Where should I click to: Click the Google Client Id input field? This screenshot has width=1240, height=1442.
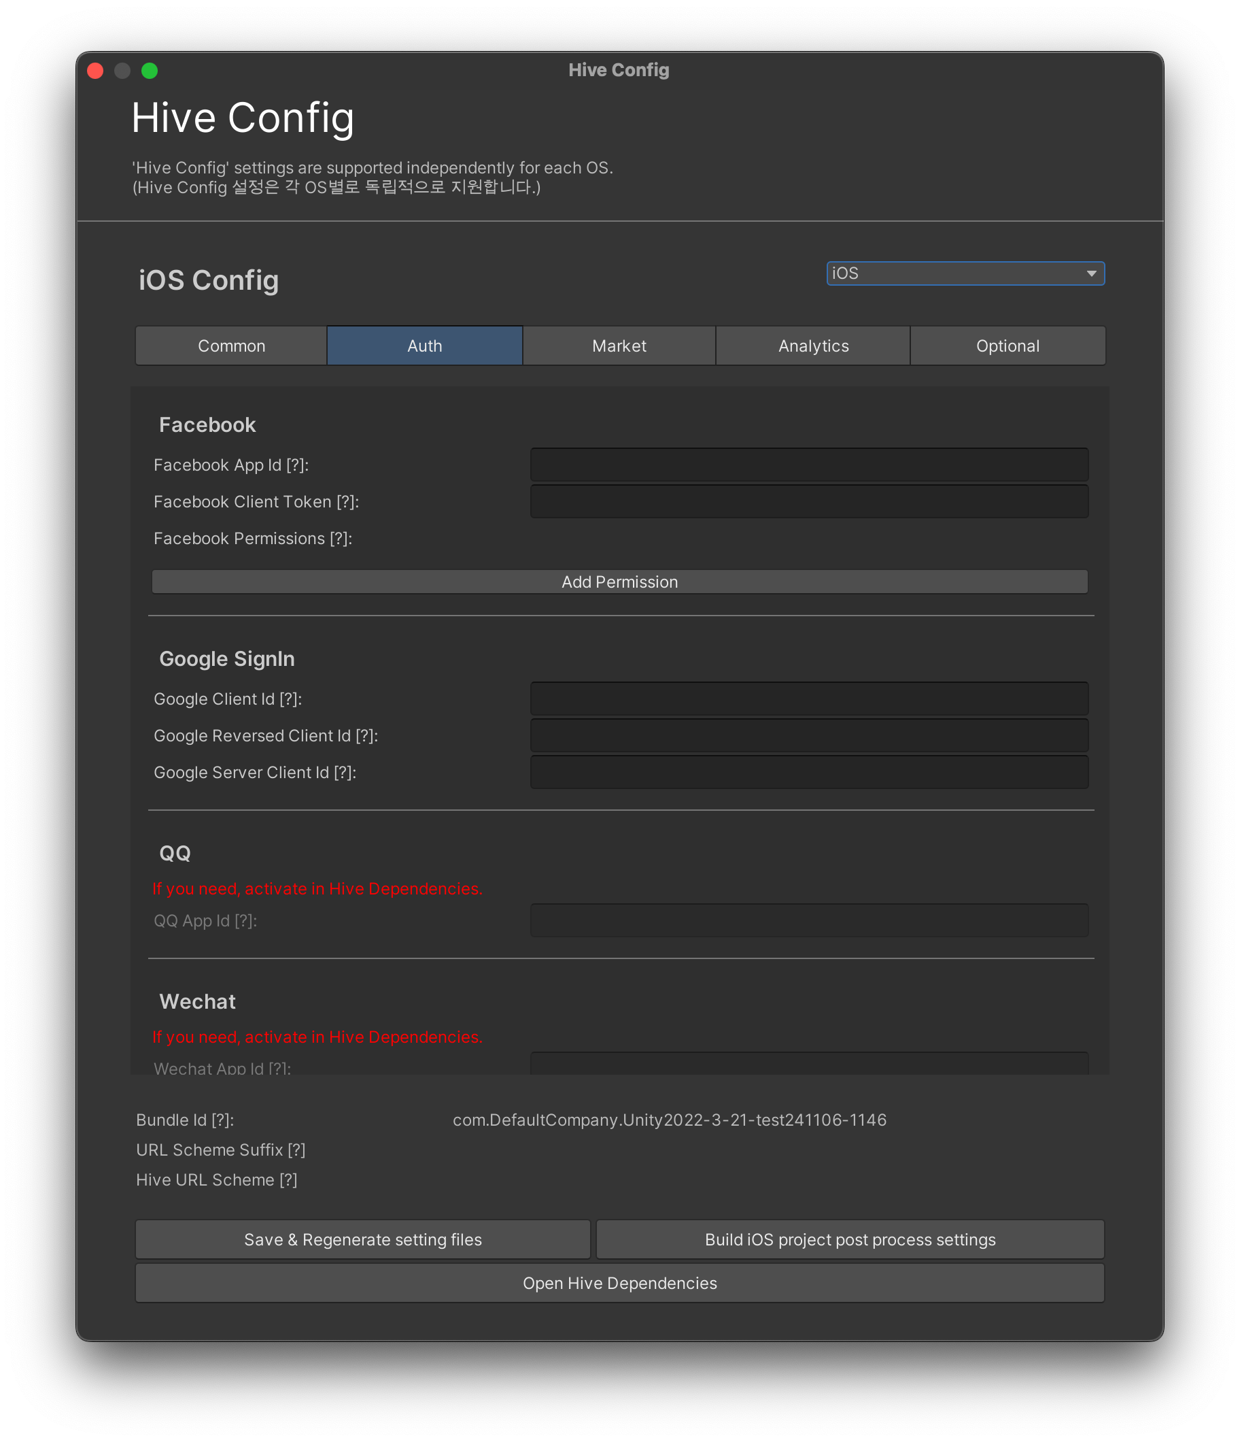[x=809, y=699]
